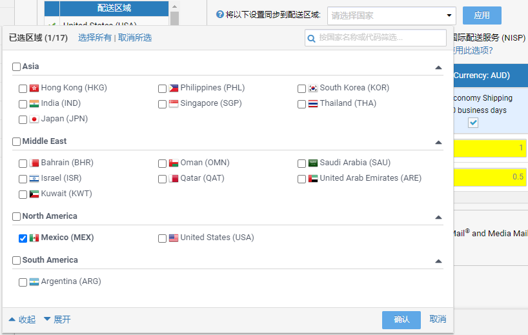Click the 应用 apply button
This screenshot has width=528, height=335.
(x=482, y=15)
